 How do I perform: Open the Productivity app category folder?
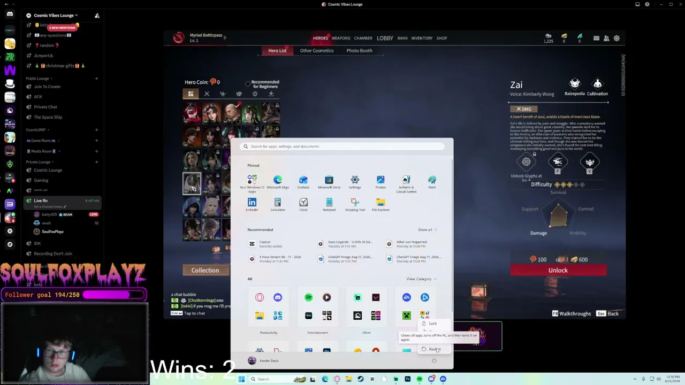tap(269, 306)
